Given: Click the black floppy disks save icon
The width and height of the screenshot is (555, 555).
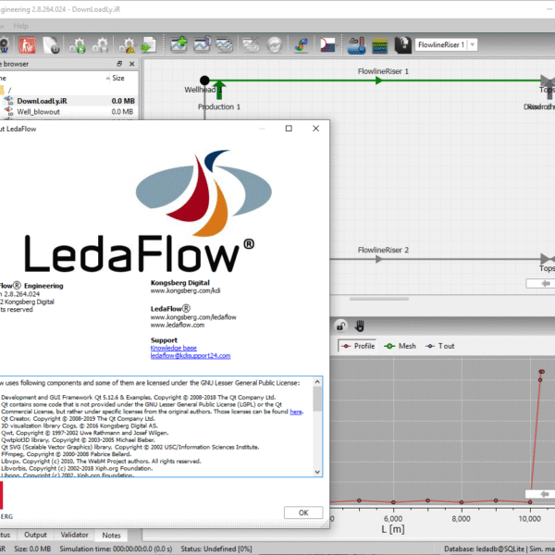Looking at the screenshot, I should click(x=402, y=45).
